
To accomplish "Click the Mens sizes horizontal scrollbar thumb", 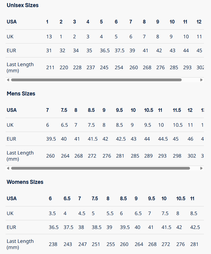I will pyautogui.click(x=100, y=168).
